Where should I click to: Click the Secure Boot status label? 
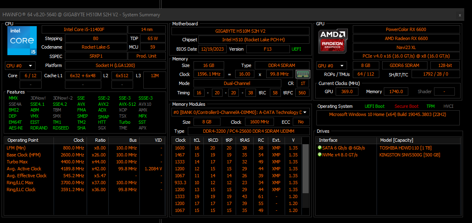pyautogui.click(x=406, y=106)
